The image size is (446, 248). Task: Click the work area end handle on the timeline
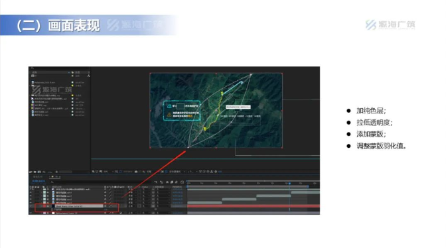click(x=308, y=186)
